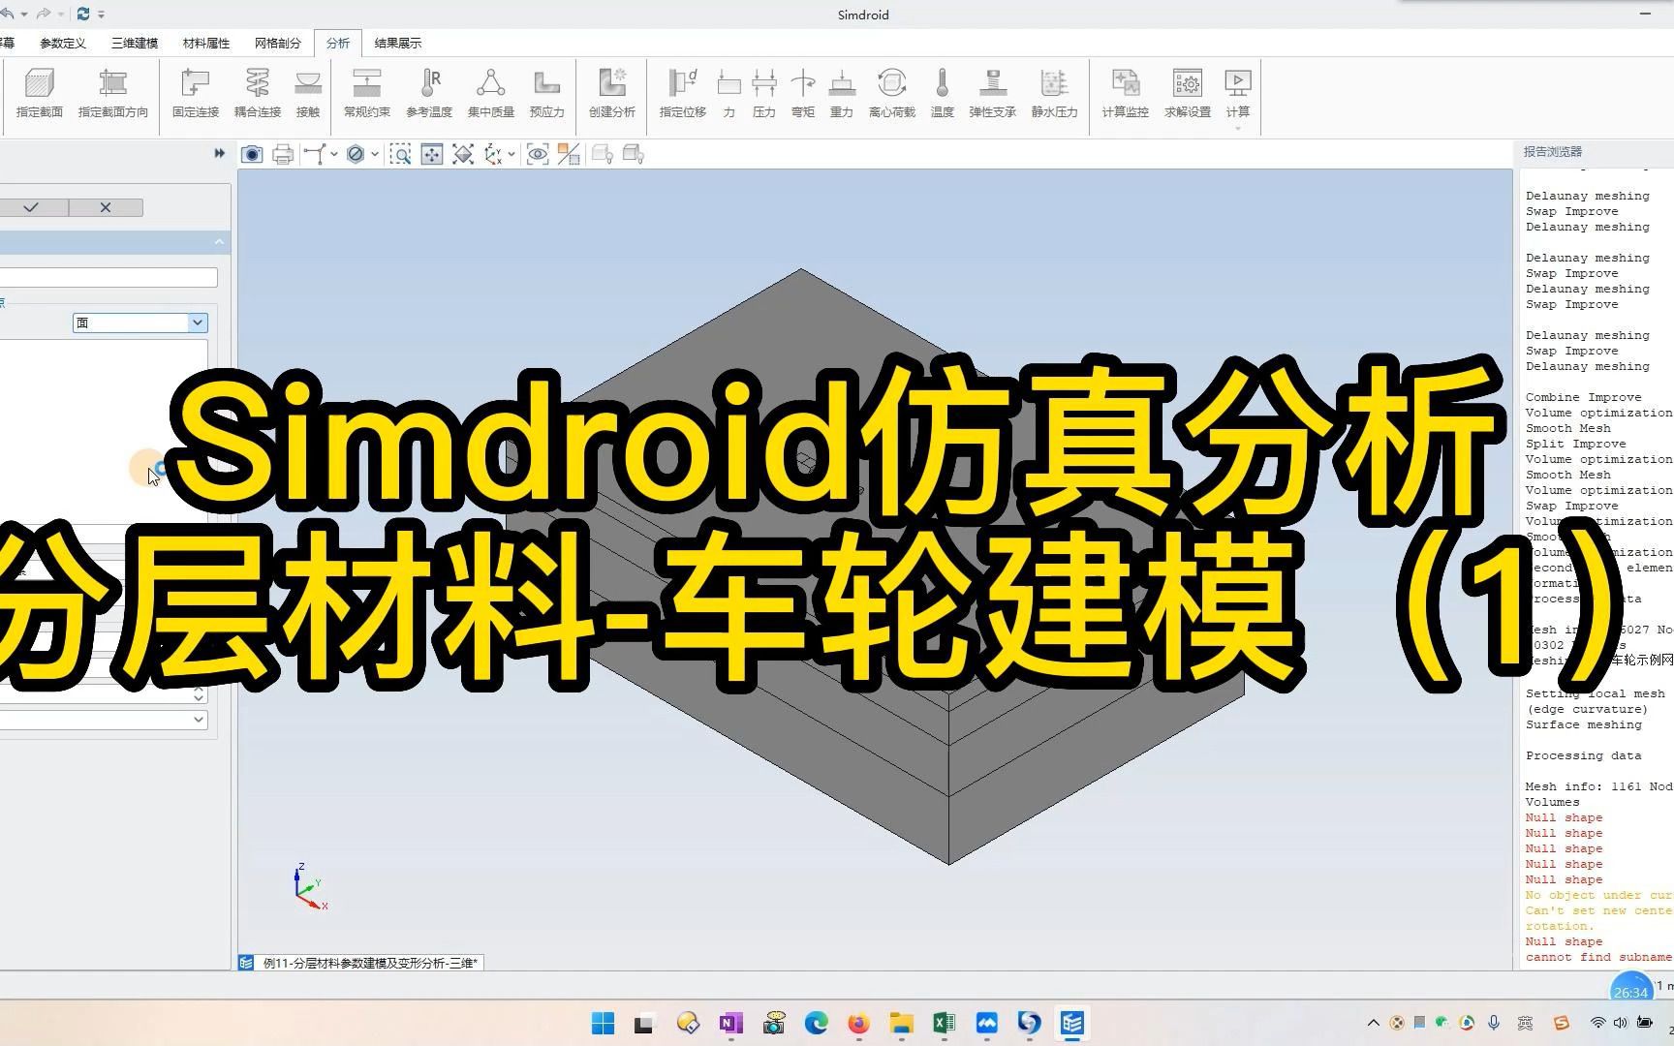Select the 离心荷载 (Centrifugal Load) tool

click(x=891, y=92)
